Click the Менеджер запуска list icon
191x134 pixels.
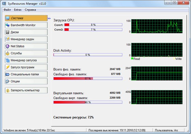pyautogui.click(x=8, y=60)
